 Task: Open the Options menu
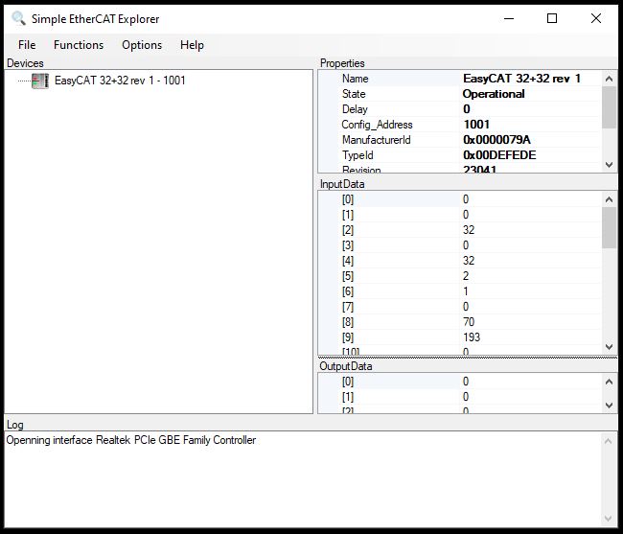tap(142, 45)
